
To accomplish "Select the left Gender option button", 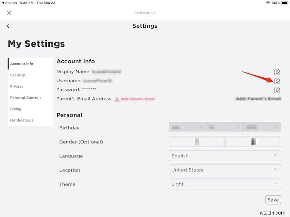I will (197, 142).
